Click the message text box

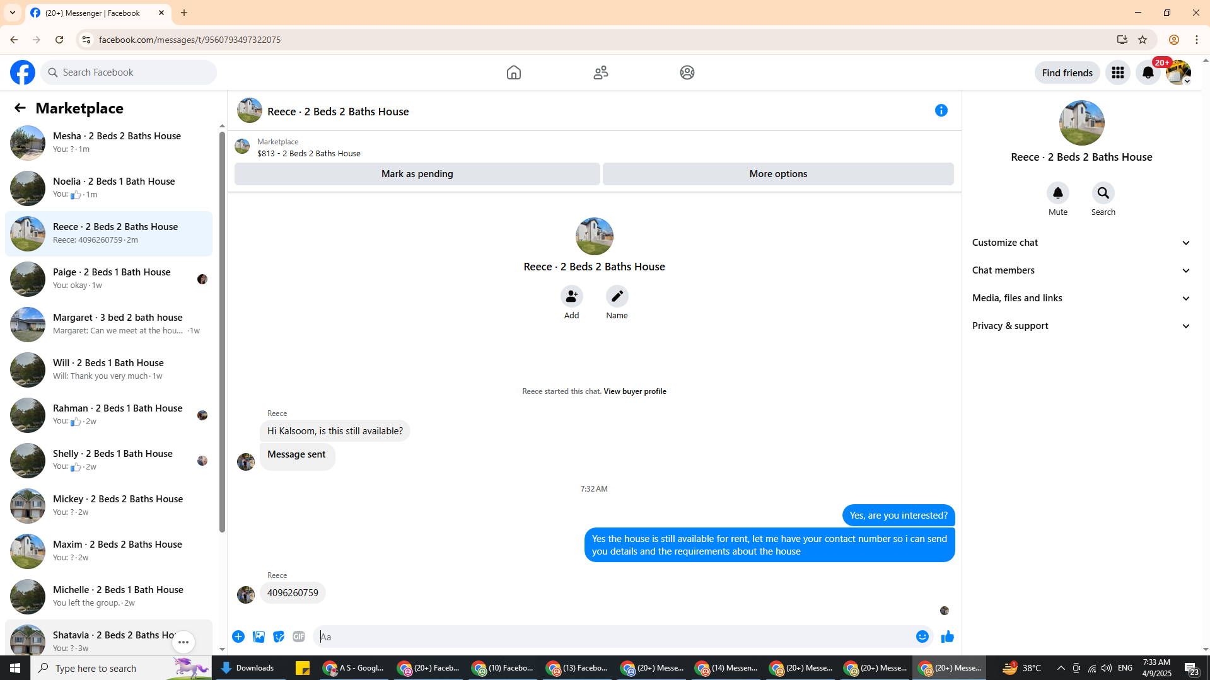[x=615, y=637]
